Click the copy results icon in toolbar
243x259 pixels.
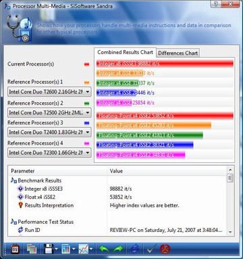click(32, 249)
